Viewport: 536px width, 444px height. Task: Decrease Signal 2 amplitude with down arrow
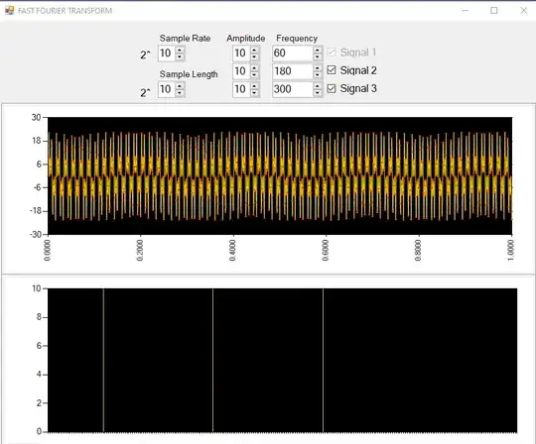pos(254,74)
